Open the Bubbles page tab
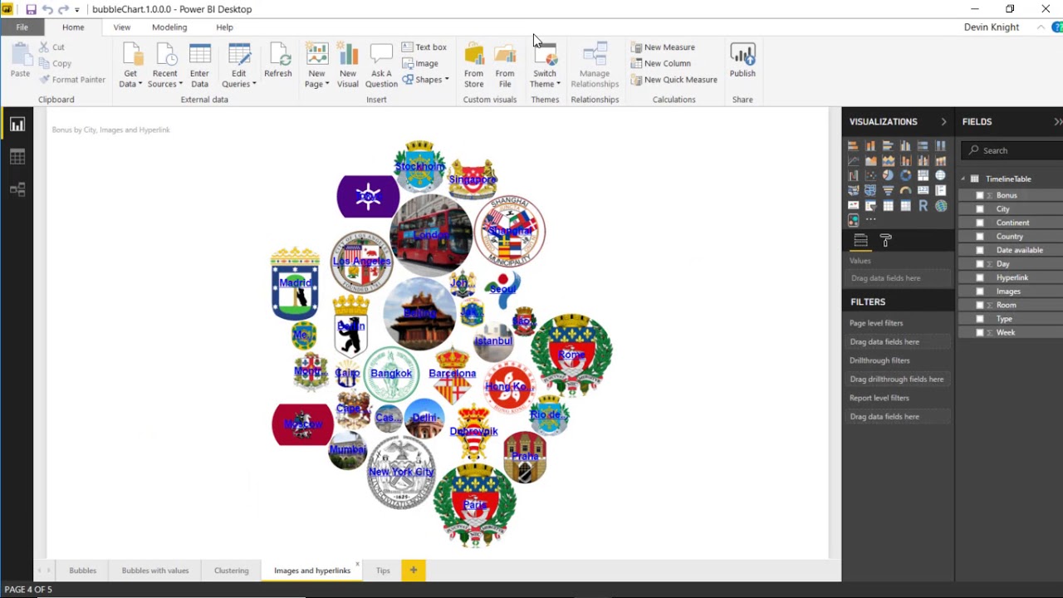This screenshot has height=598, width=1063. (x=83, y=571)
